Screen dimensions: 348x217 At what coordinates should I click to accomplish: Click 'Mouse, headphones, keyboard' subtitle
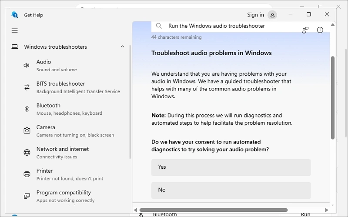[x=69, y=113]
